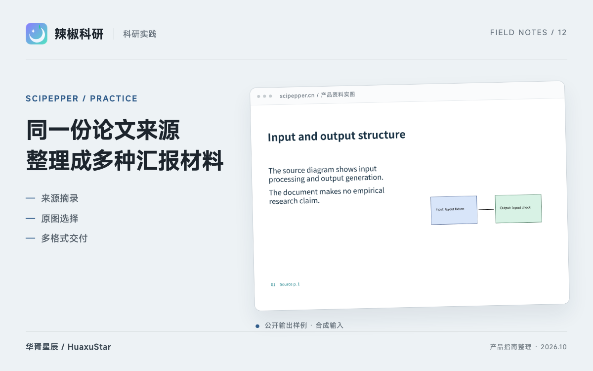
Task: Click the paragraph about the source diagram
Action: pyautogui.click(x=326, y=174)
